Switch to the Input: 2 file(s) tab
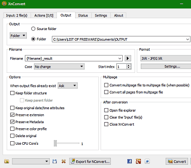The height and width of the screenshot is (168, 191). tap(17, 15)
